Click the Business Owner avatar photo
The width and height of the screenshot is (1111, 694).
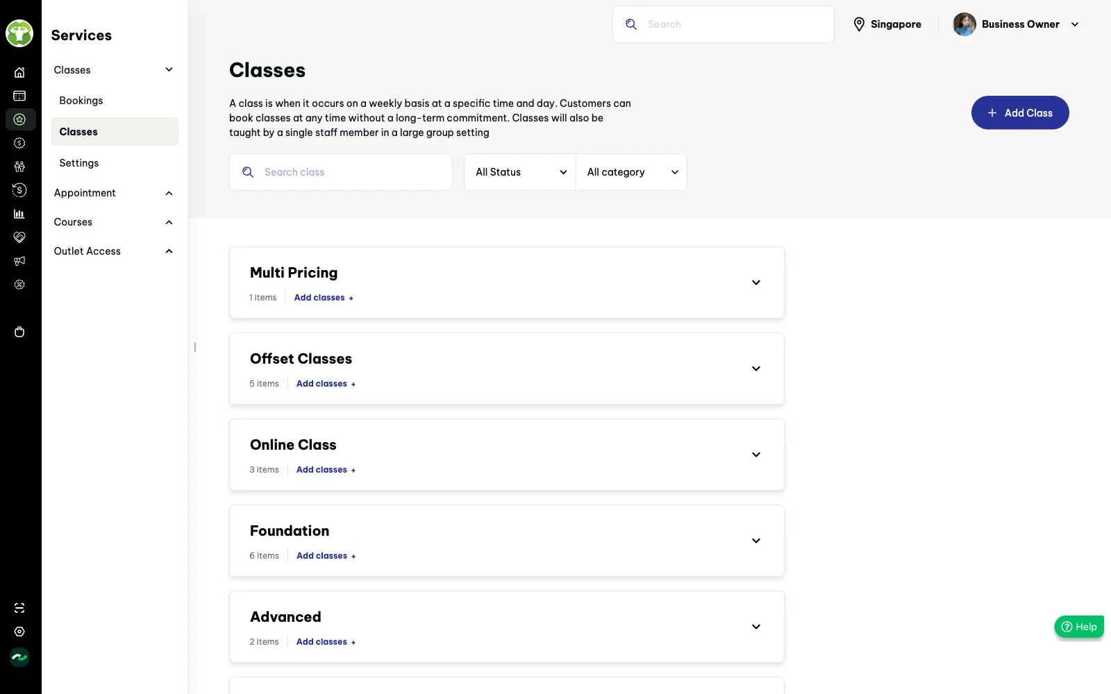(964, 24)
